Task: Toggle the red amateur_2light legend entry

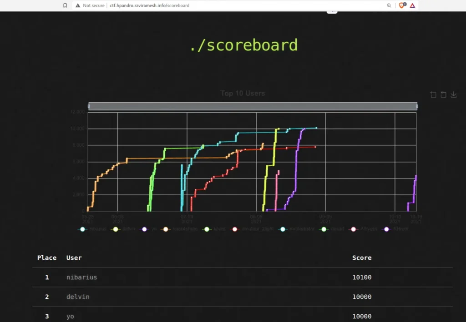Action: (252, 229)
